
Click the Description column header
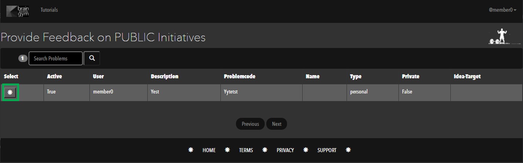[x=165, y=77]
